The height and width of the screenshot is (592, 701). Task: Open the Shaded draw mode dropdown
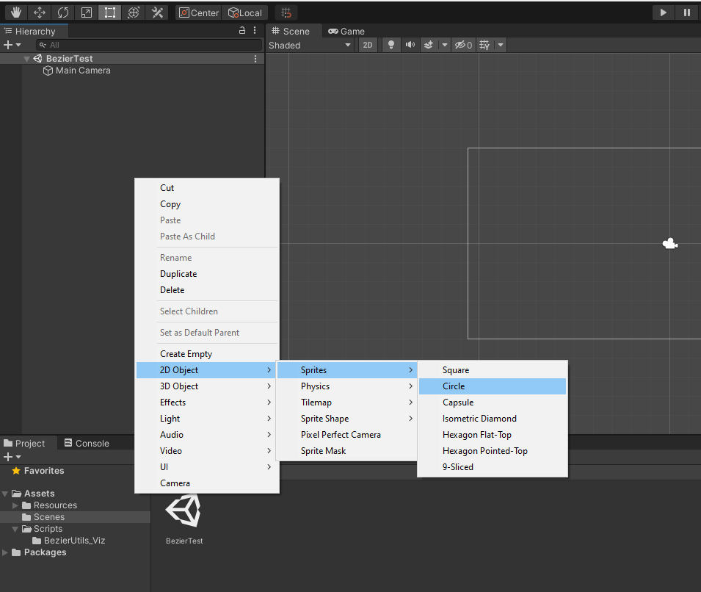tap(308, 45)
